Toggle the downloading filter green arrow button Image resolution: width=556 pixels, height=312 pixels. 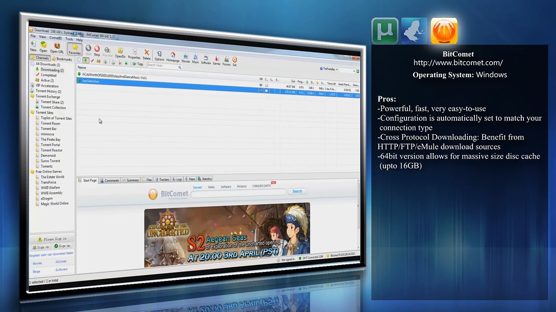click(86, 60)
